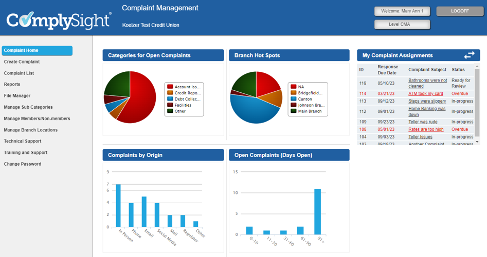The width and height of the screenshot is (487, 257).
Task: Go to Complaint List page
Action: coord(19,73)
